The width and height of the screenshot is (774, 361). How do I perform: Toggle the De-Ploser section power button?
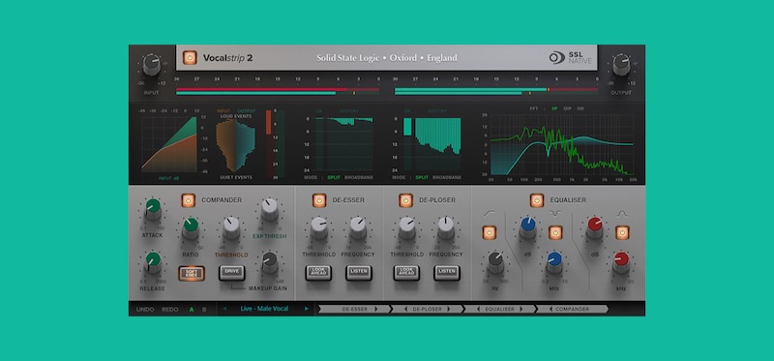click(405, 200)
